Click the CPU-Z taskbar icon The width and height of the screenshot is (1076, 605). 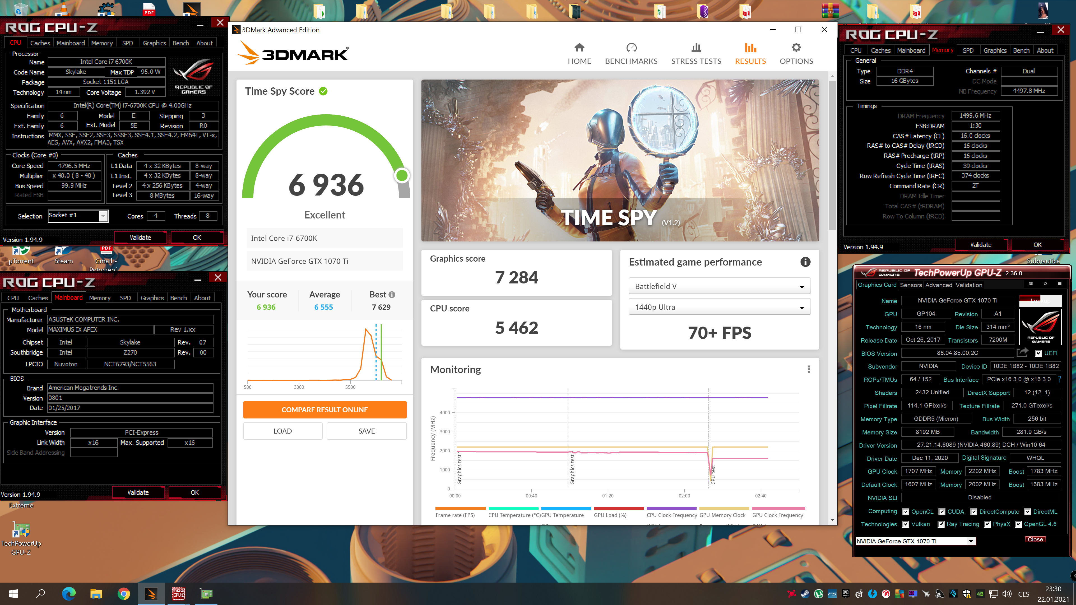point(179,593)
